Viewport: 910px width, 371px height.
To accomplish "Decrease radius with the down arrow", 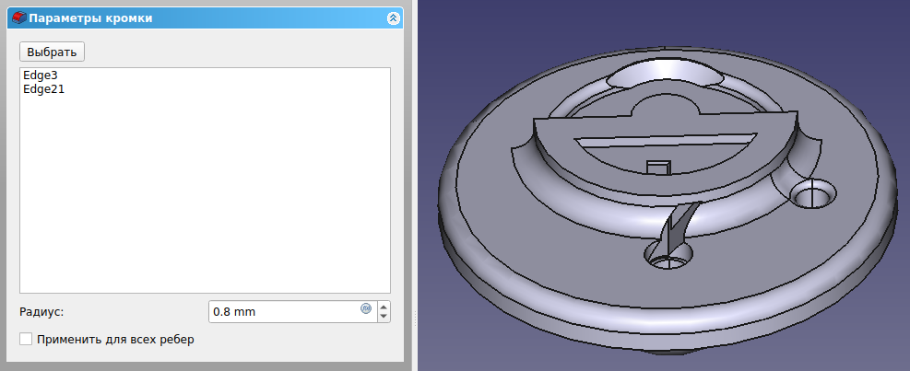I will coord(384,317).
